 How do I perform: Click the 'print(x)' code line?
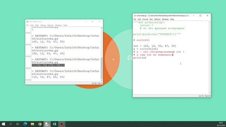point(140,58)
